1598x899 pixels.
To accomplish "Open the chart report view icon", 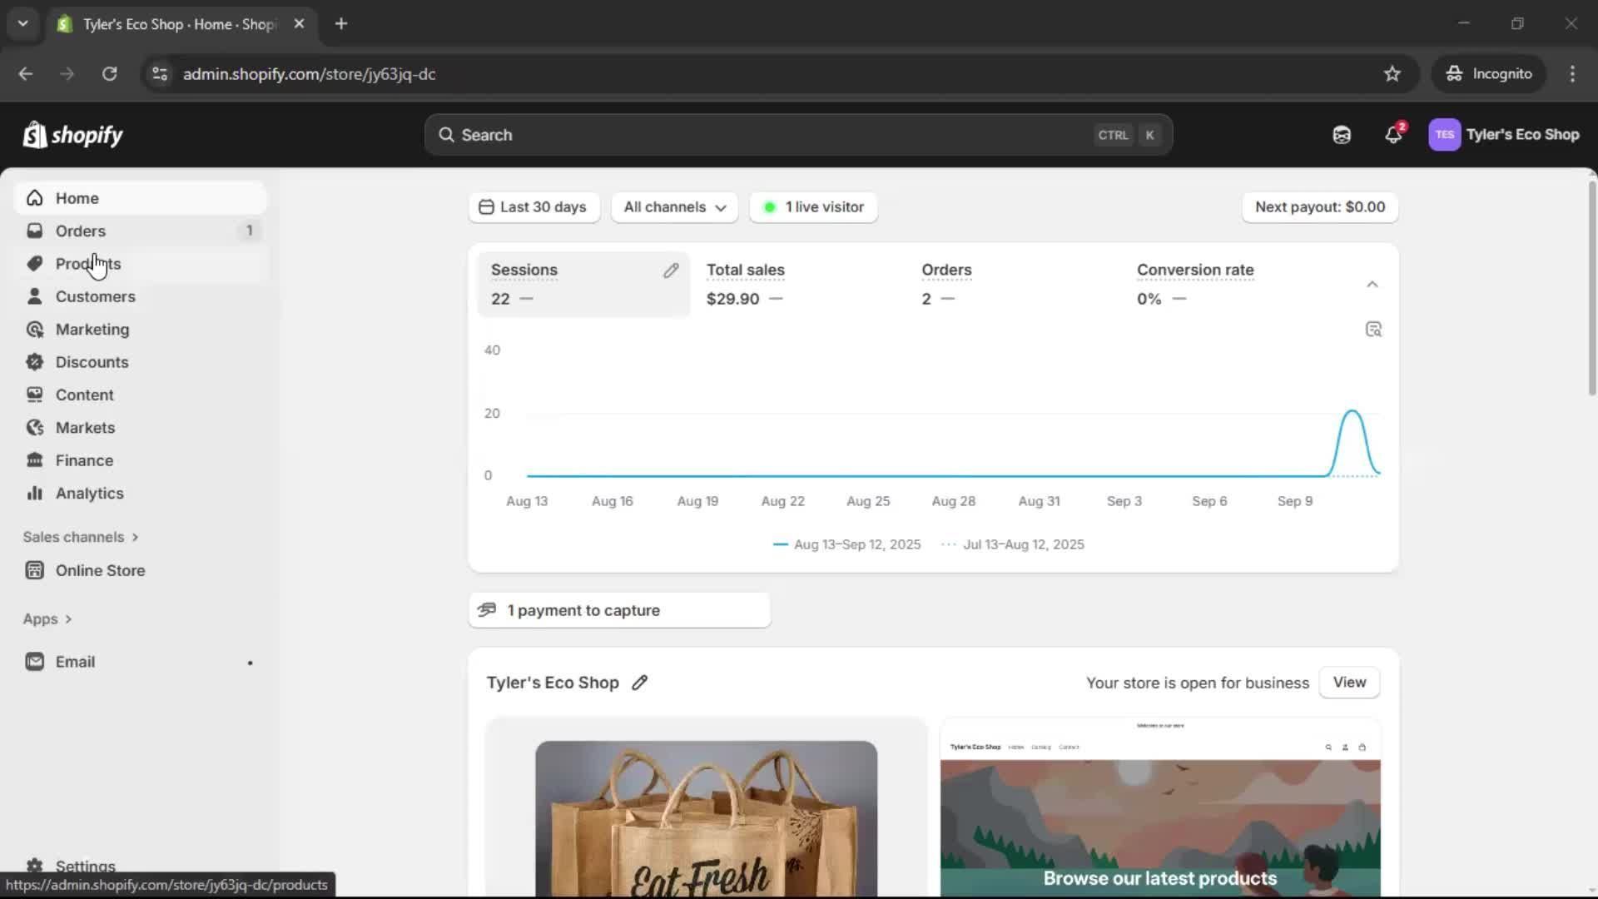I will [1373, 330].
